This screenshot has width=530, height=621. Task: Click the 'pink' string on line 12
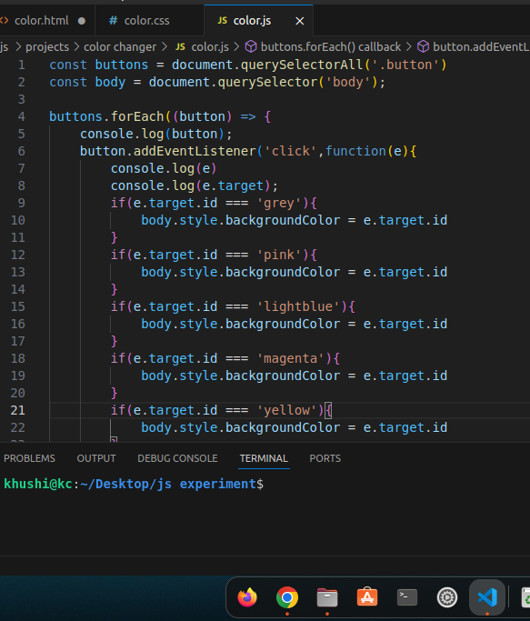pyautogui.click(x=279, y=255)
